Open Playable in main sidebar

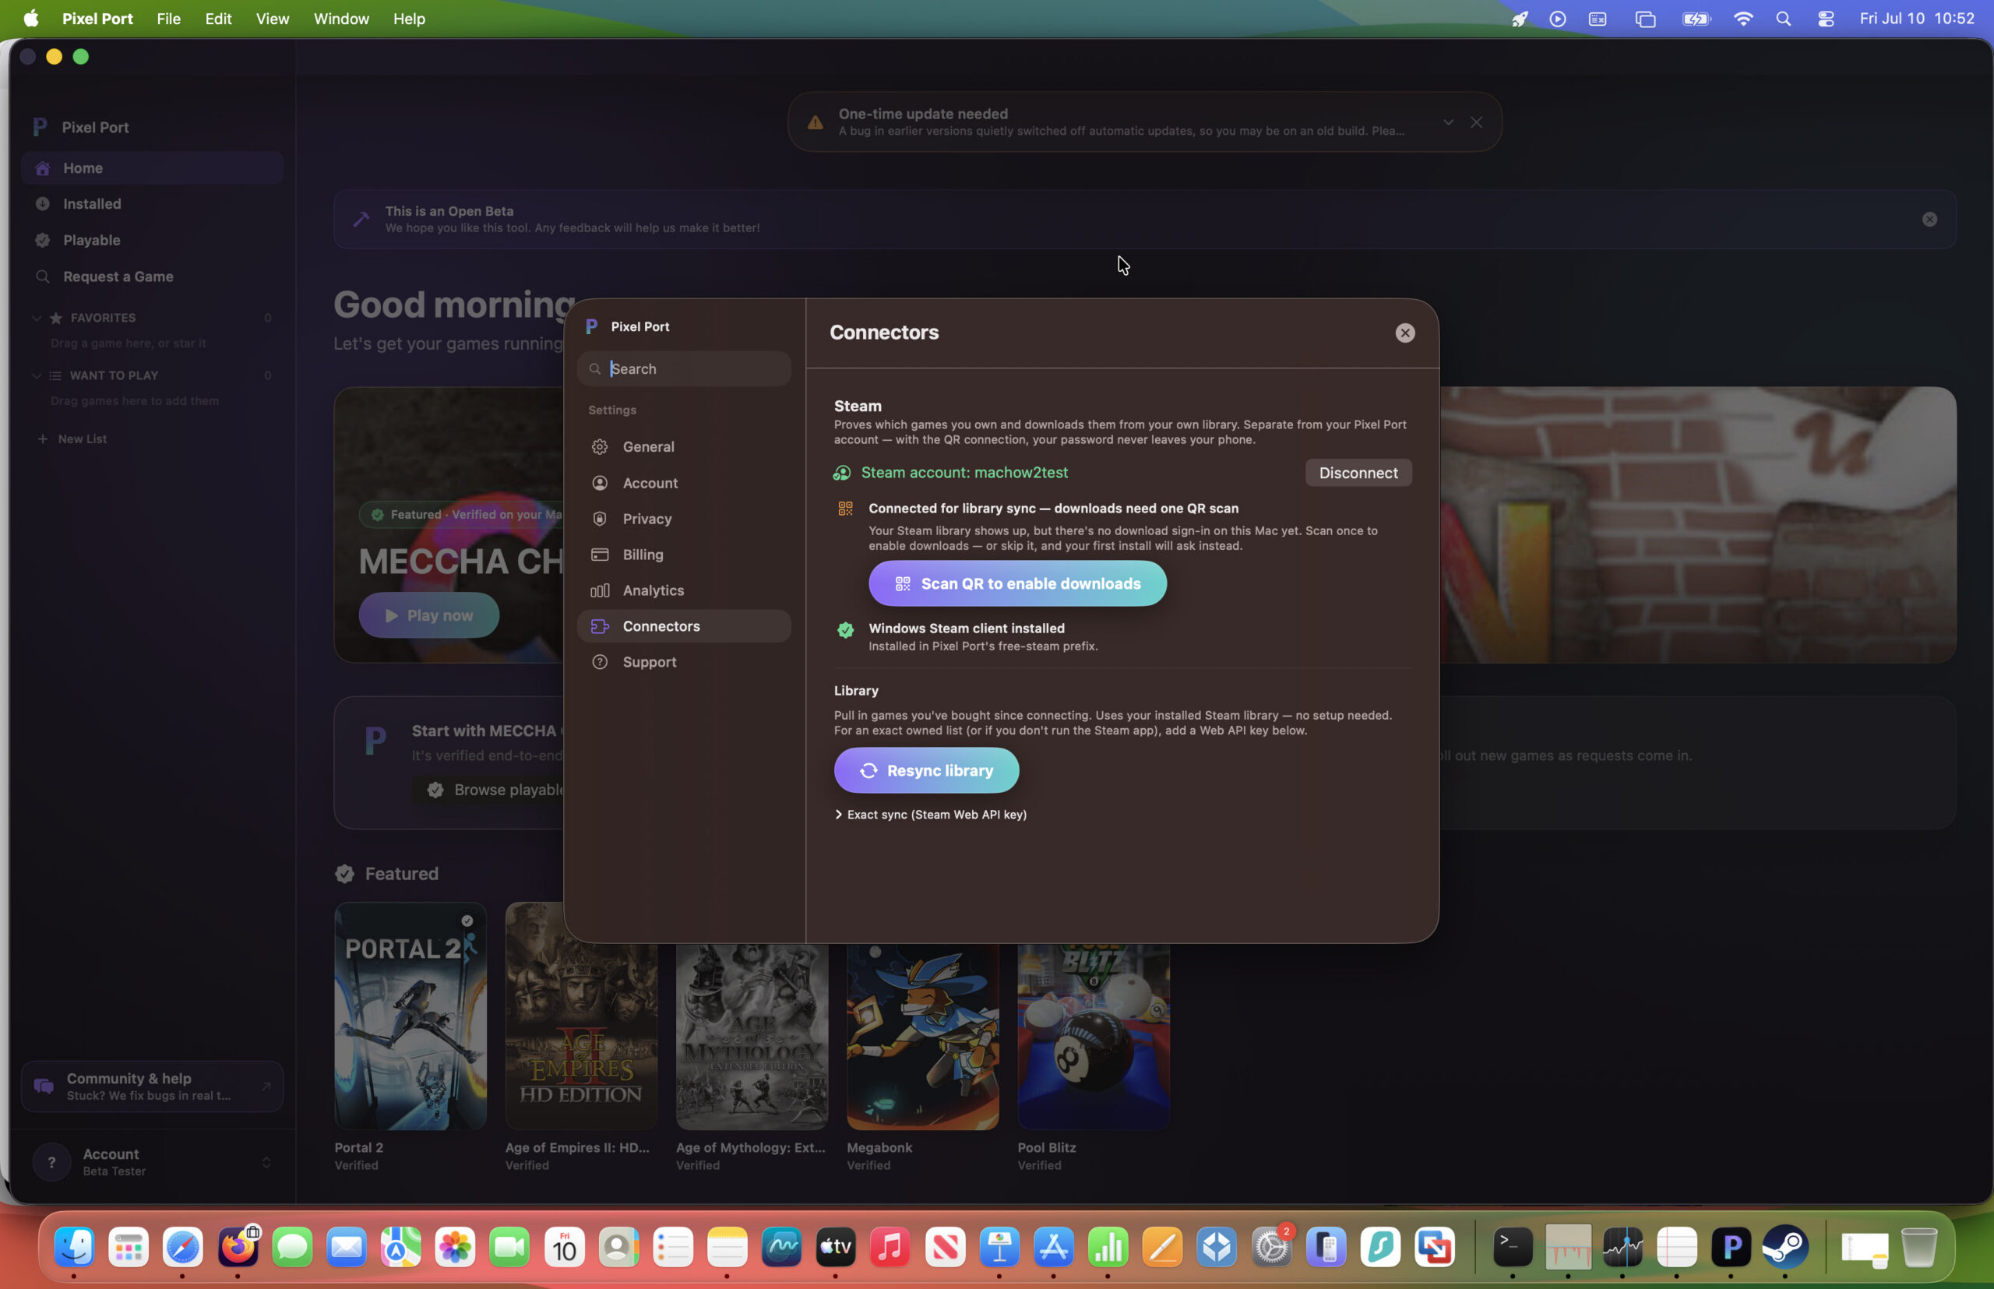[x=153, y=240]
